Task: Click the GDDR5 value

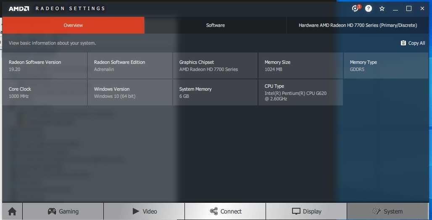Action: (x=357, y=69)
